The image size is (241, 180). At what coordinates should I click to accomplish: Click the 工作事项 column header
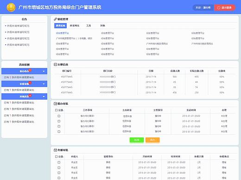(88, 110)
